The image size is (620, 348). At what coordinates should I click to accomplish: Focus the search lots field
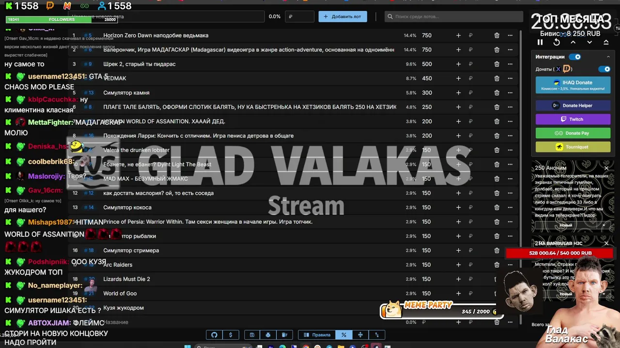click(454, 16)
